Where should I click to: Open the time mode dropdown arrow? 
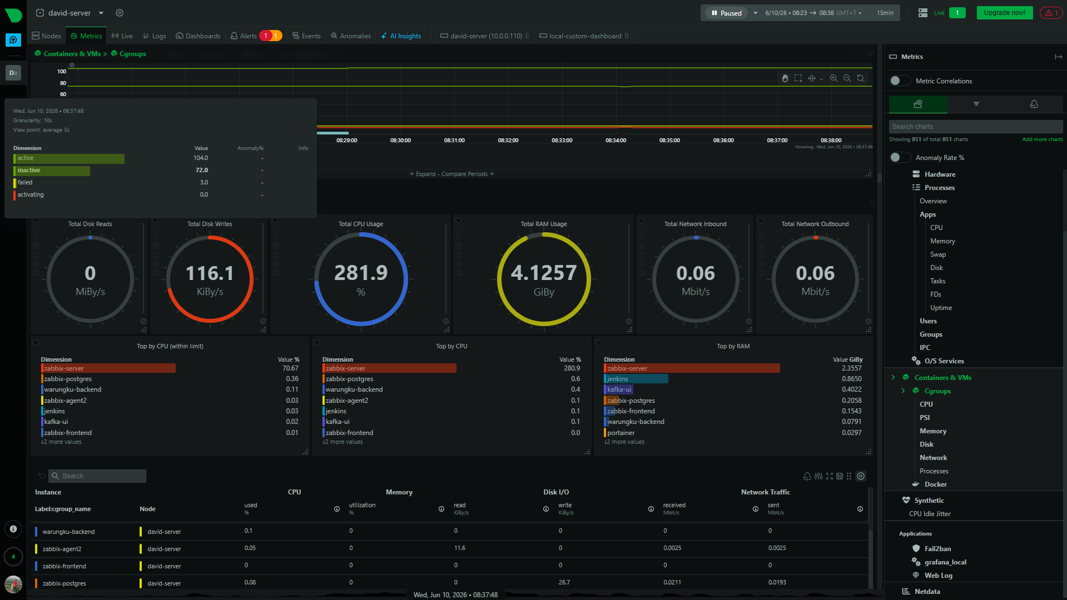coord(755,13)
